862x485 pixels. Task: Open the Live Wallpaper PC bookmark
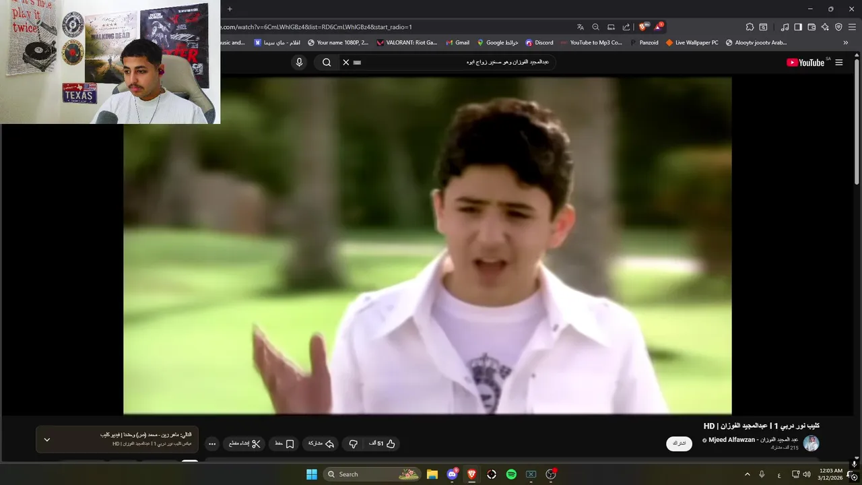coord(692,42)
